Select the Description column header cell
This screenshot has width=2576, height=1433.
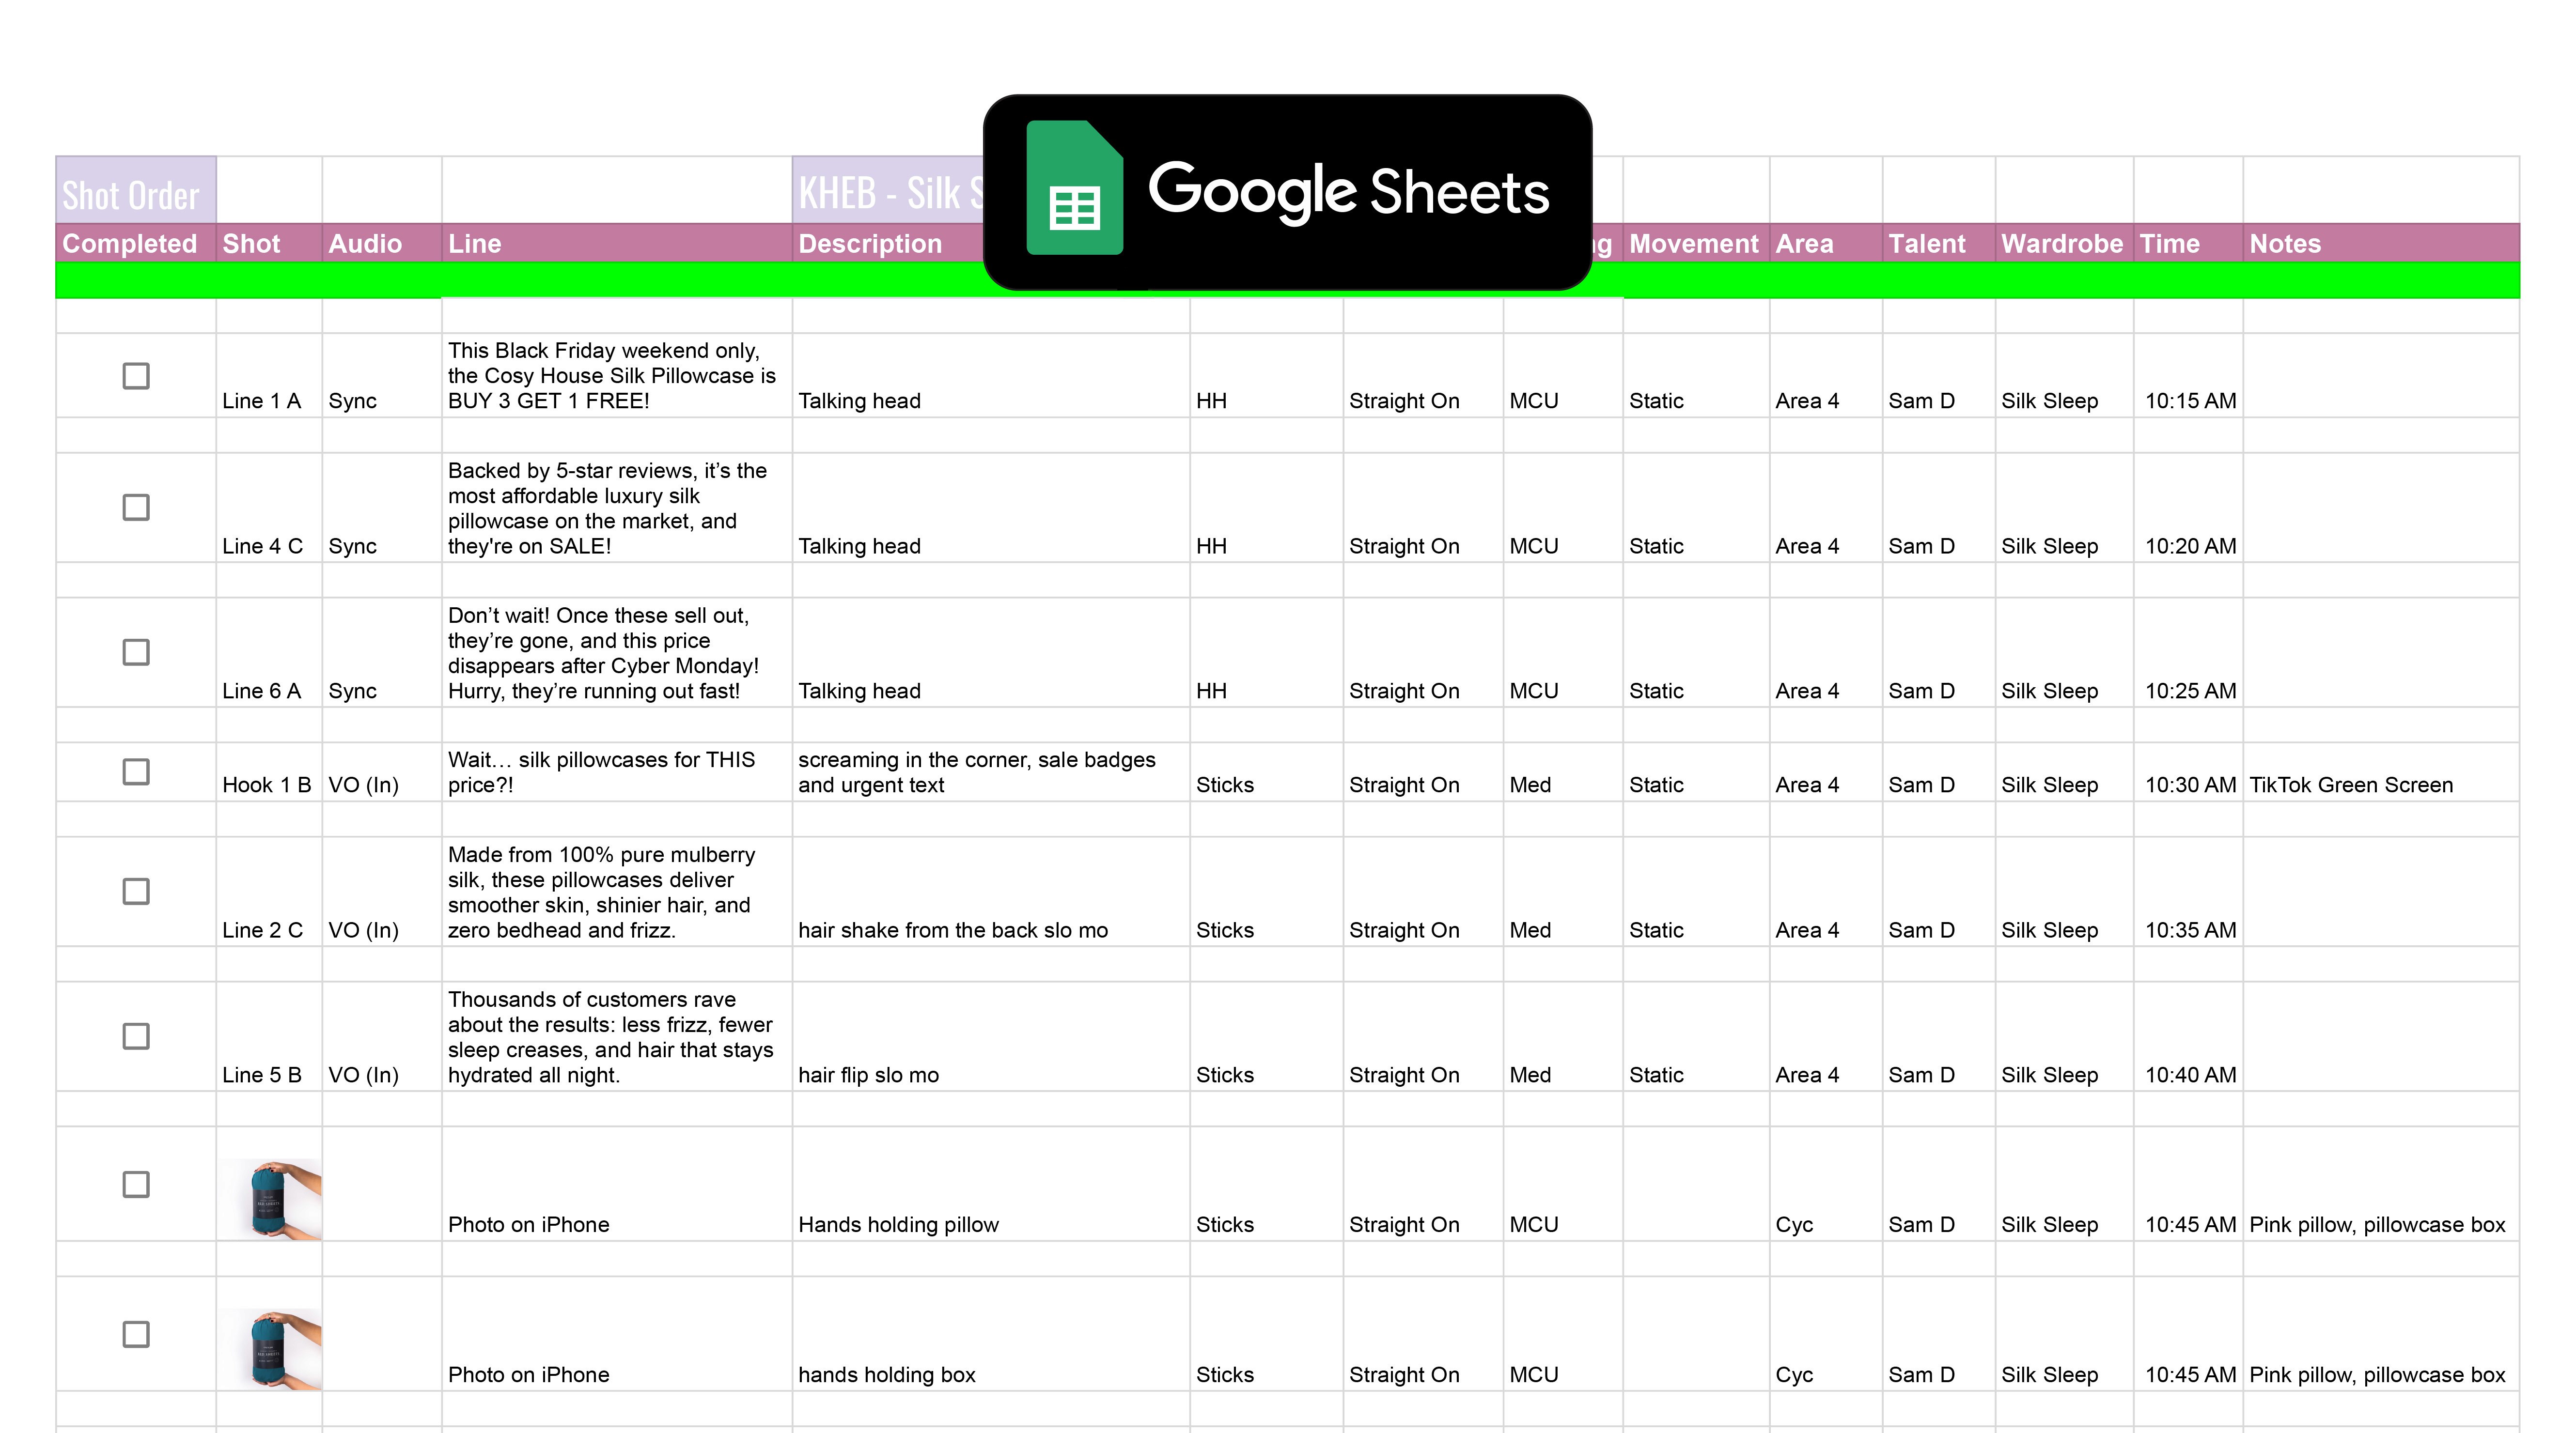[x=870, y=244]
